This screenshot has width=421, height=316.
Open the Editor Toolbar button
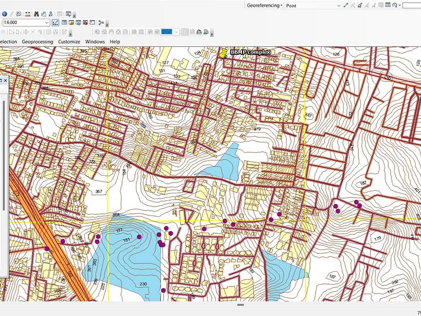pyautogui.click(x=55, y=23)
